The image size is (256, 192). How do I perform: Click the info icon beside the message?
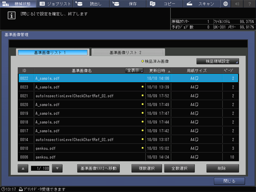click(11, 15)
